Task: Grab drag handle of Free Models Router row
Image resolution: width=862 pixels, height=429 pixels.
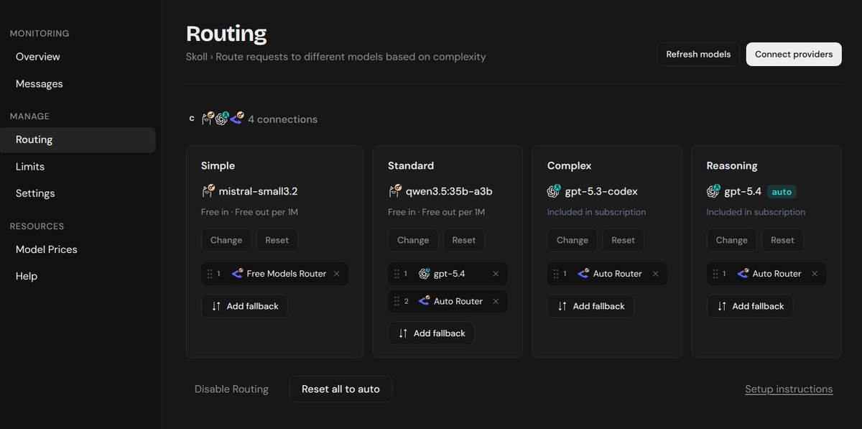Action: click(x=210, y=274)
